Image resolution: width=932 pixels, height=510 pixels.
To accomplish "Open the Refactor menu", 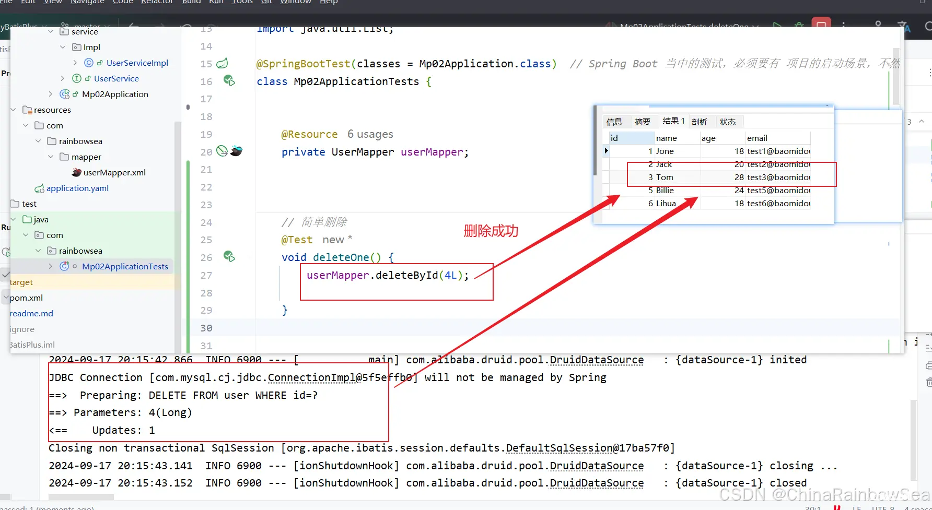I will [157, 2].
